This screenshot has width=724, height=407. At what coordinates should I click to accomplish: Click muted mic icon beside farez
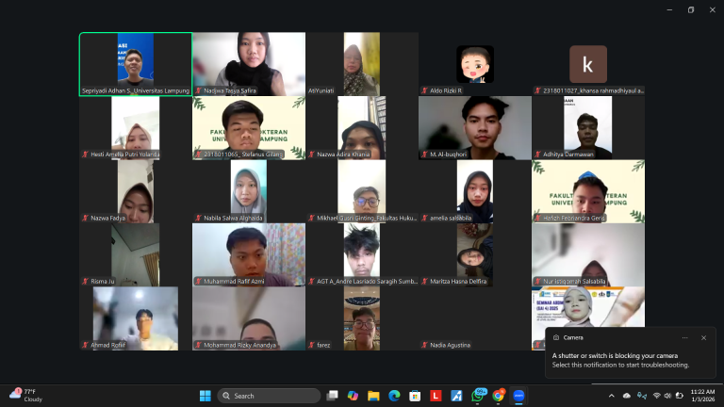311,345
